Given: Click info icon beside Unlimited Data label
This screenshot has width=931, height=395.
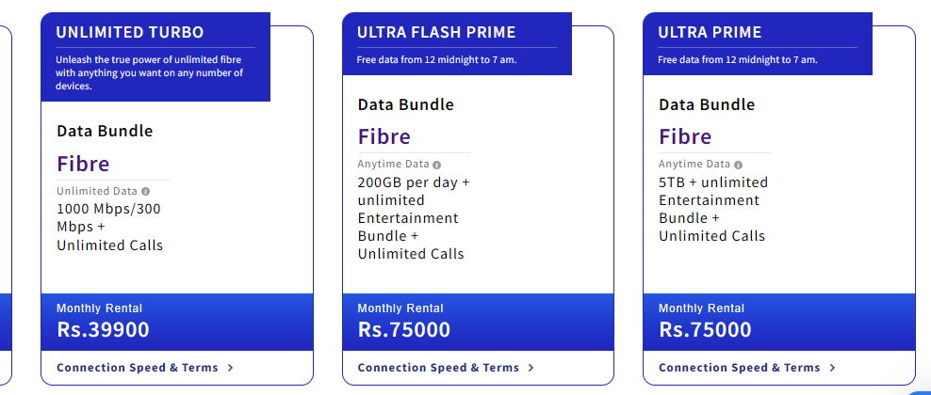Looking at the screenshot, I should click(x=146, y=192).
